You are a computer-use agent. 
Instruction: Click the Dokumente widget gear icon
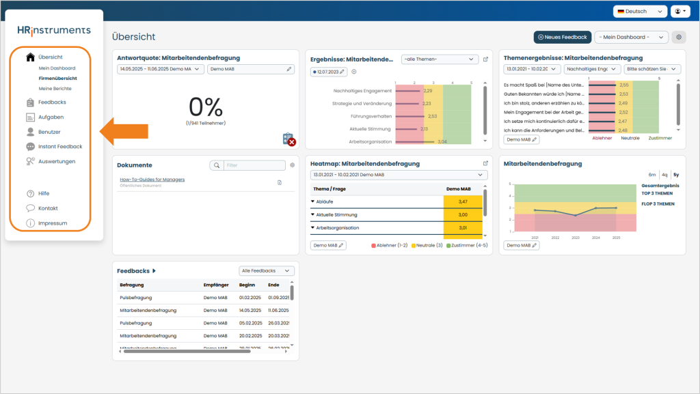293,165
